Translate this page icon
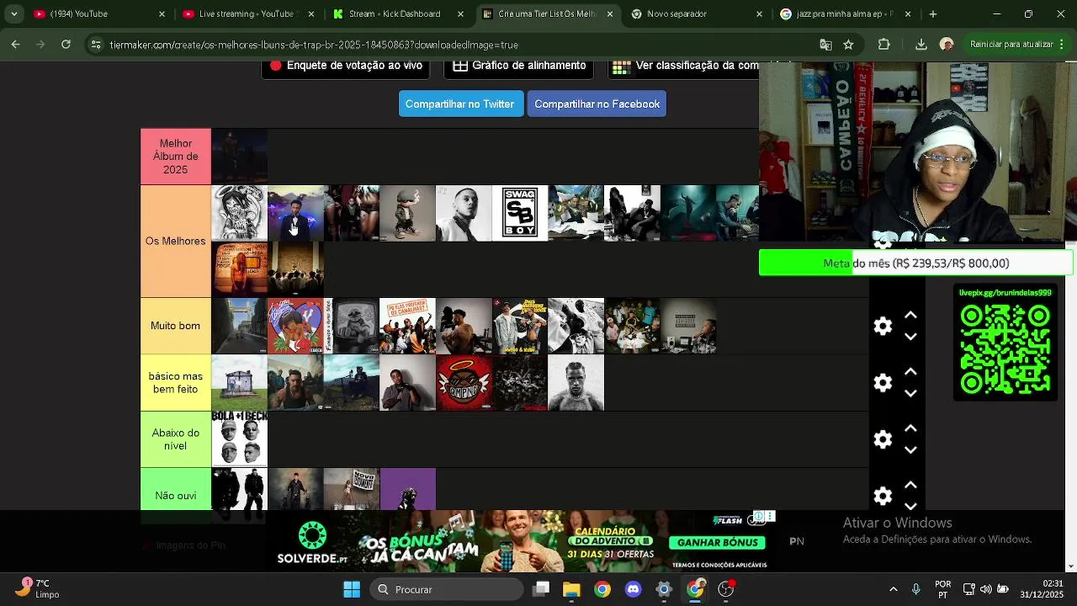The image size is (1077, 606). [x=825, y=45]
